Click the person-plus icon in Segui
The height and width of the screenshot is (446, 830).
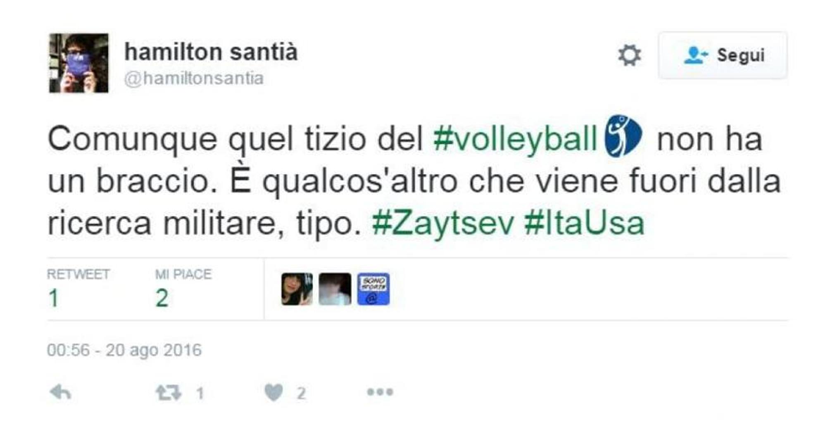coord(696,55)
